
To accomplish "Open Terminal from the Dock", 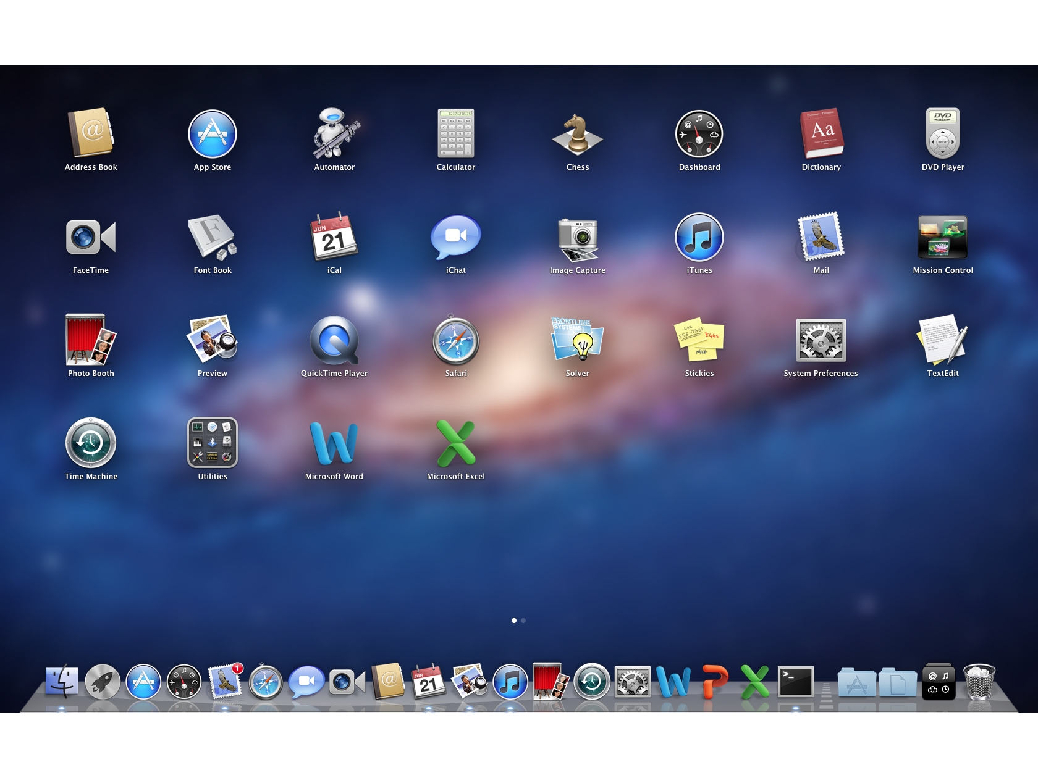I will (796, 682).
